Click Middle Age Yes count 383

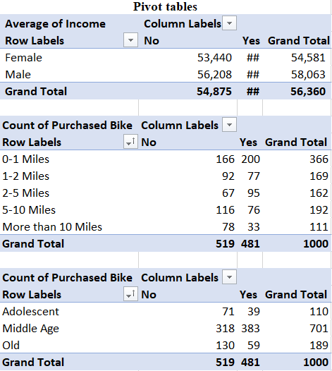[x=250, y=328]
